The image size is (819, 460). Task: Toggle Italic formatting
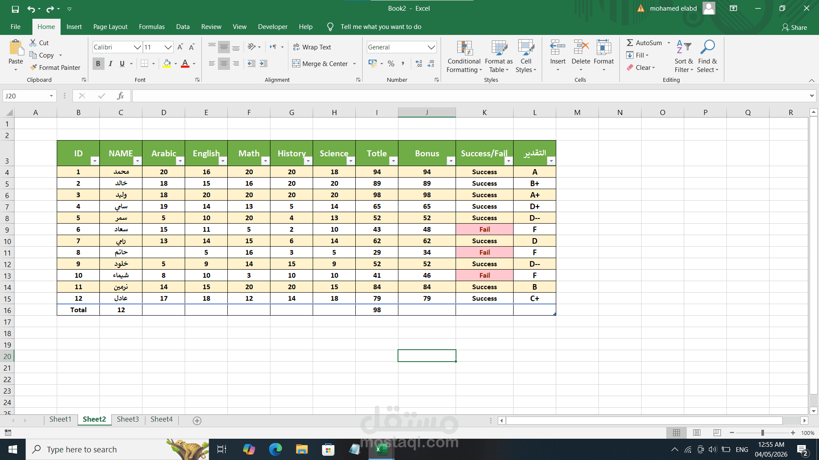110,63
